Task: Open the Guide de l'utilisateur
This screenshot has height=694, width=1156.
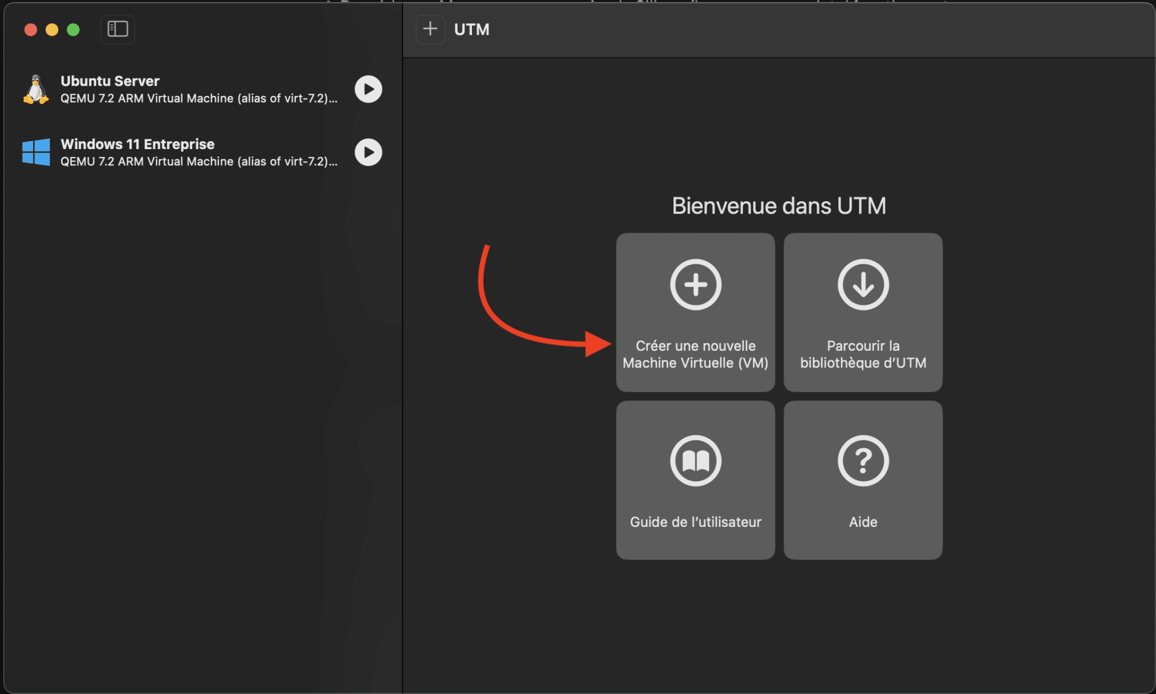Action: coord(695,479)
